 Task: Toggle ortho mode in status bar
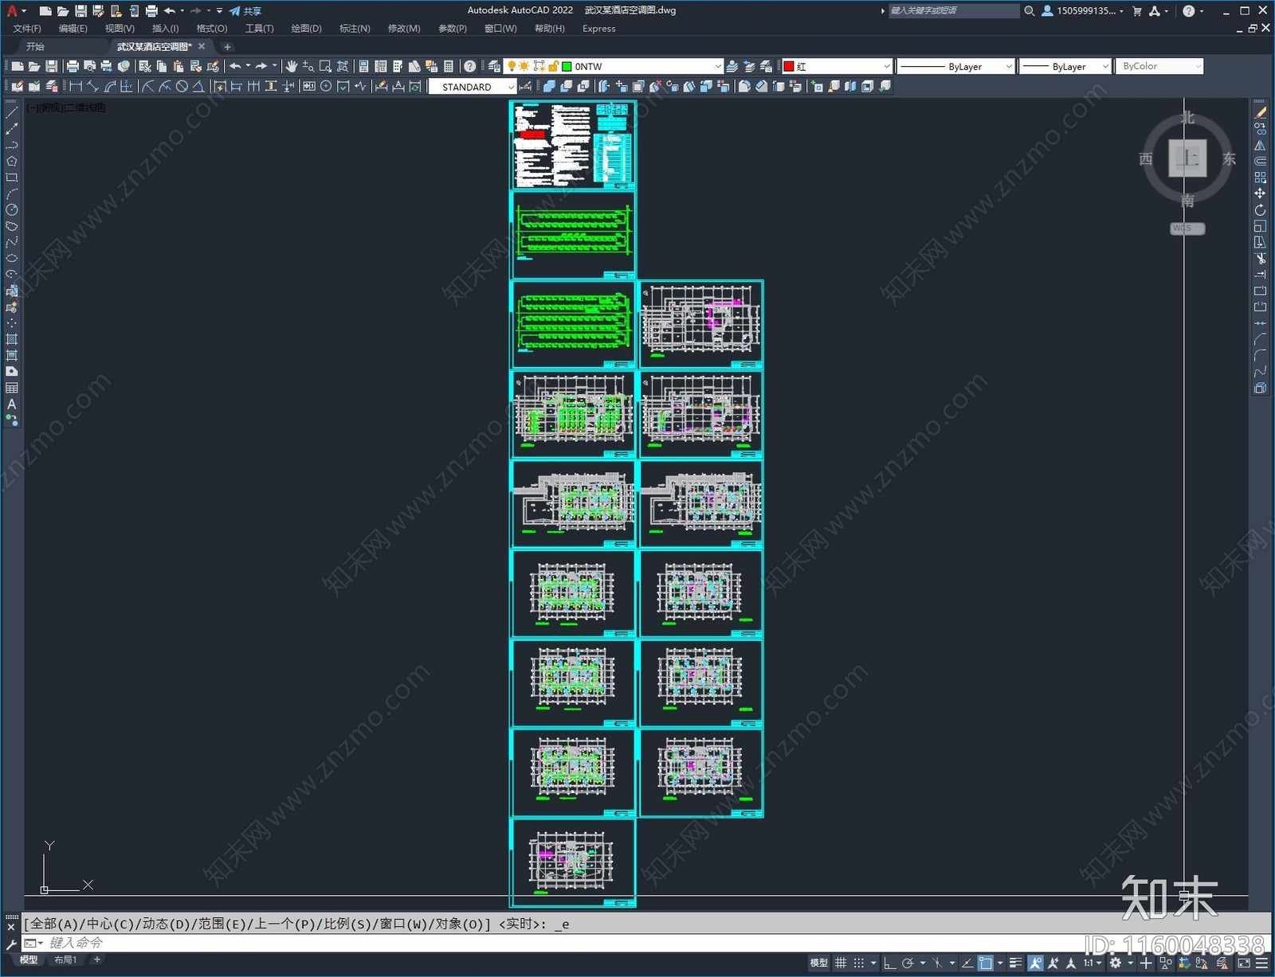click(889, 963)
